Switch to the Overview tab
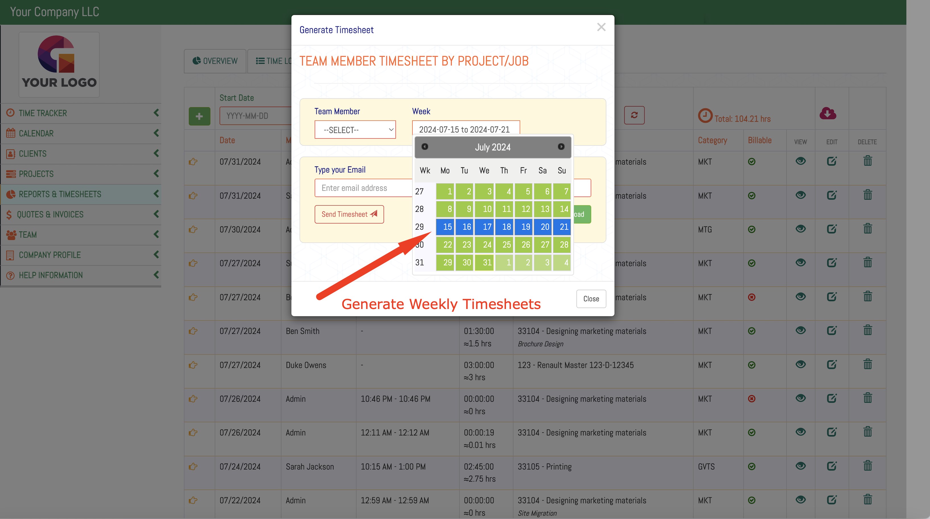The width and height of the screenshot is (930, 519). click(215, 61)
